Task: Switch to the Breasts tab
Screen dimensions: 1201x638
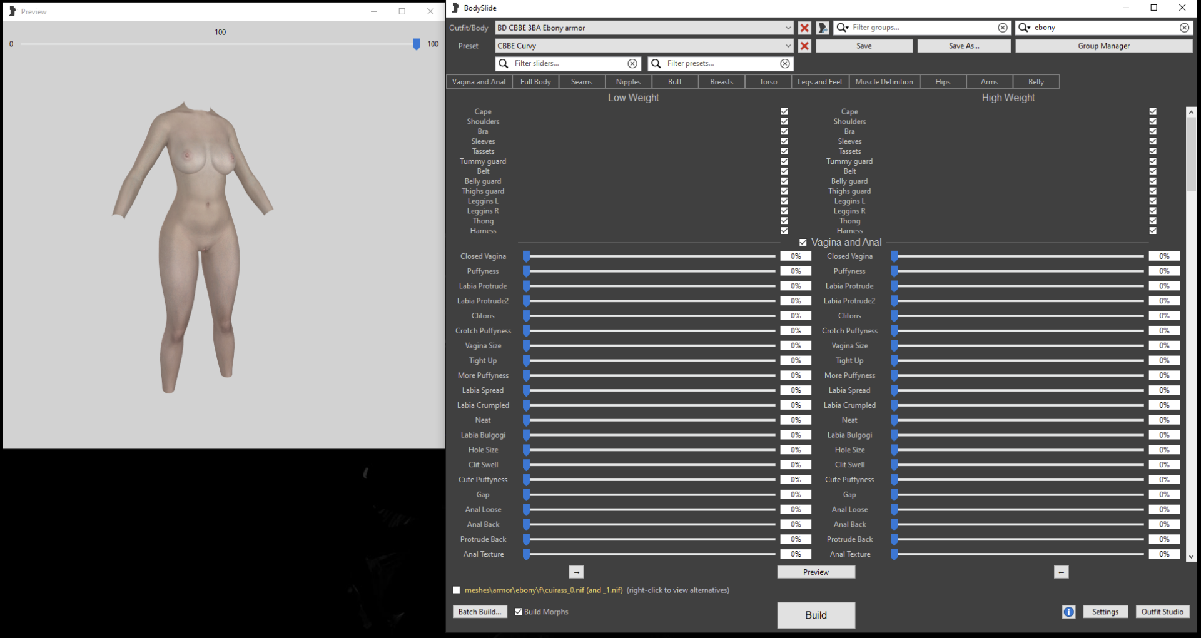Action: tap(721, 82)
